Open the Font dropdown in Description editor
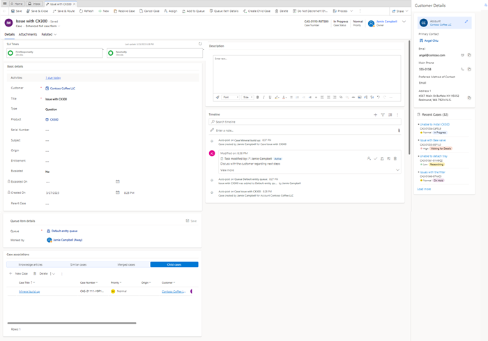 [x=230, y=98]
